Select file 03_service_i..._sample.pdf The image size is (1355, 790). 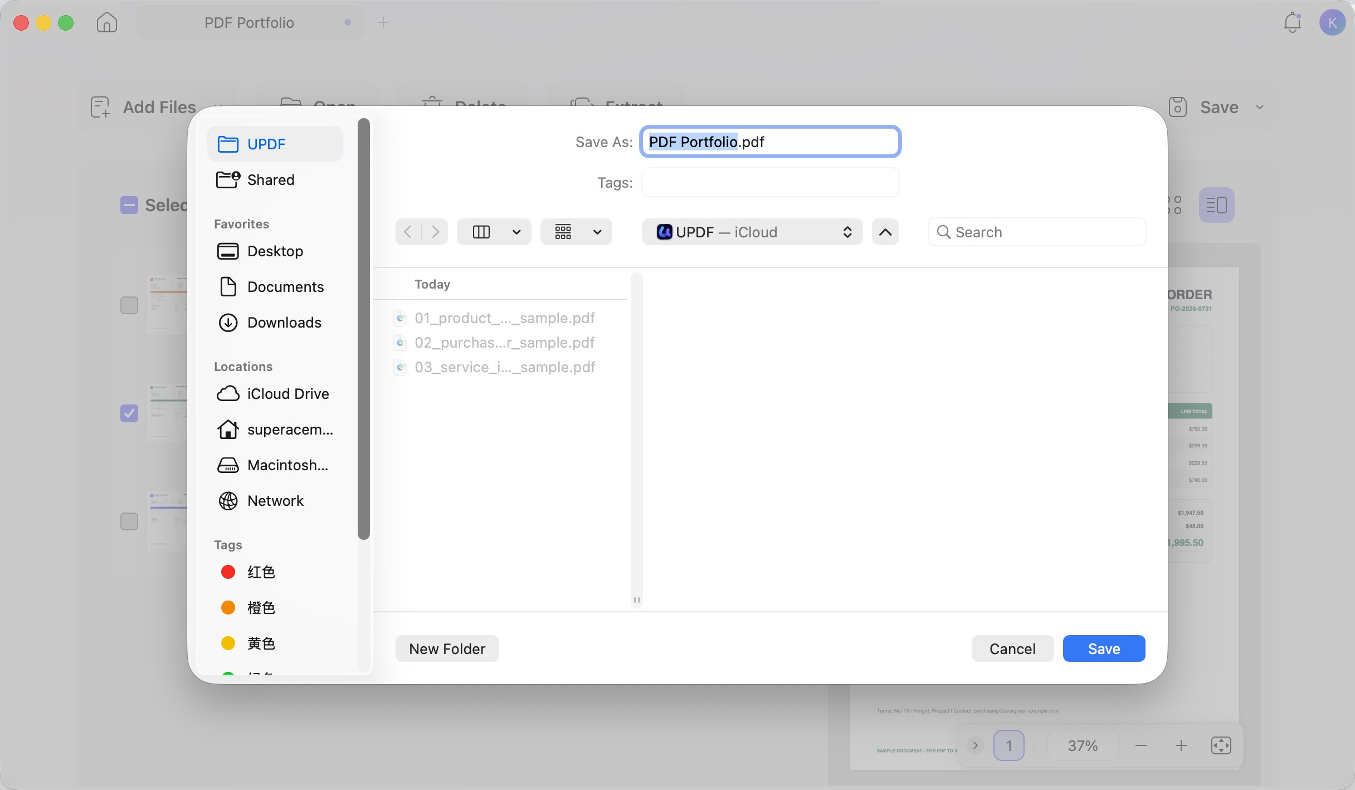pyautogui.click(x=505, y=367)
